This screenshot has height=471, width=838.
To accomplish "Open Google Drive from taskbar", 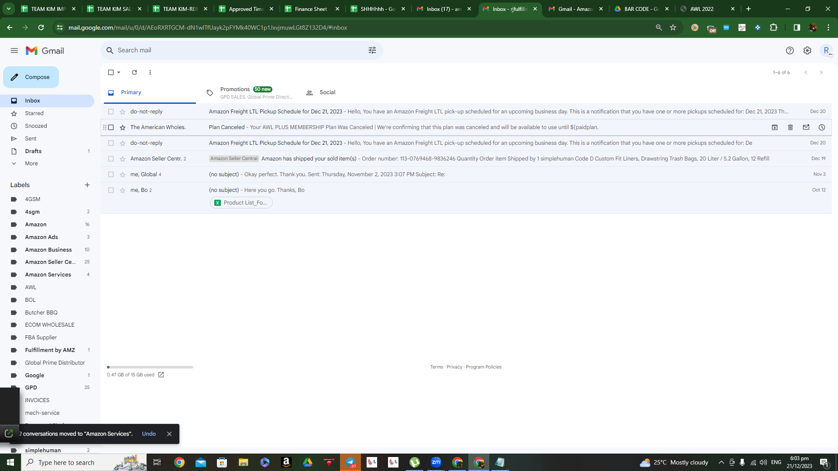I will [308, 462].
